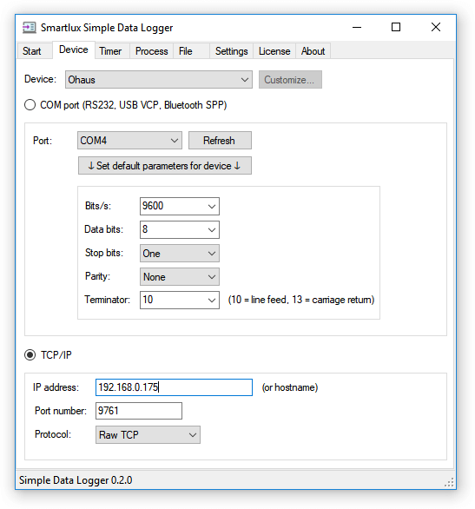Switch to the Start tab
The height and width of the screenshot is (509, 475).
pos(33,51)
